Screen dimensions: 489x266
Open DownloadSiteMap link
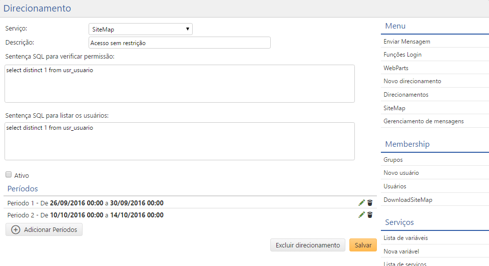tap(408, 200)
